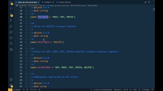
Task: Open the git branch graph icon in activity bar
Action: 11,20
